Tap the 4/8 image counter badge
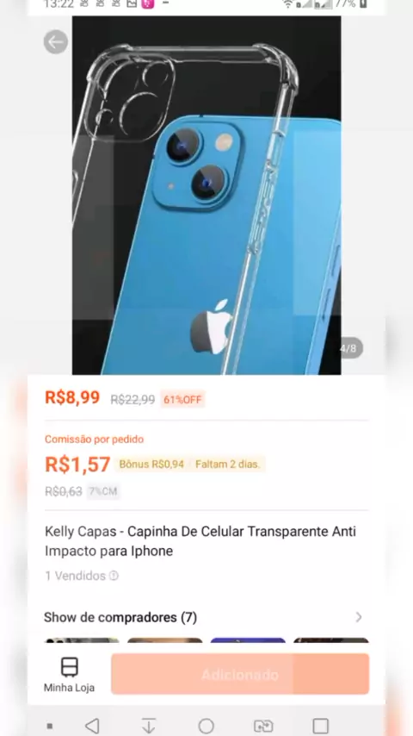The image size is (413, 736). click(348, 348)
